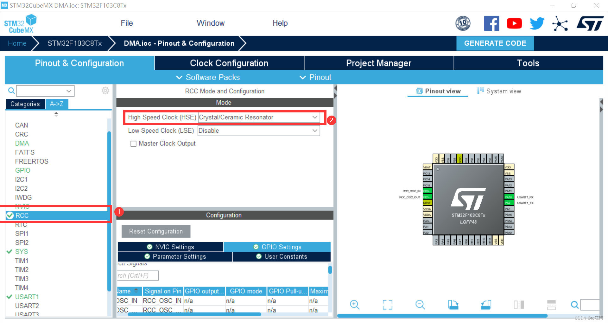Open User Constants tab
608x323 pixels.
(x=282, y=256)
